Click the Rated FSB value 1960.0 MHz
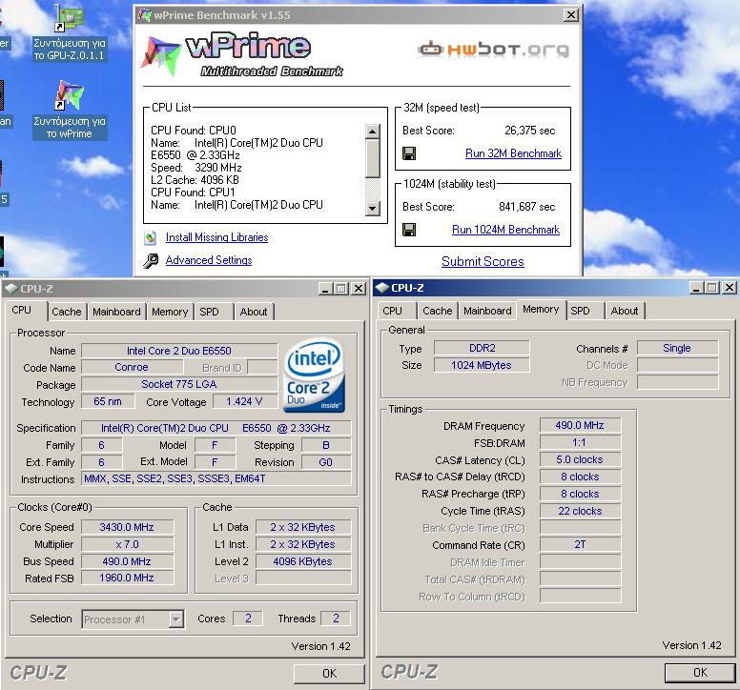The image size is (740, 690). click(128, 578)
